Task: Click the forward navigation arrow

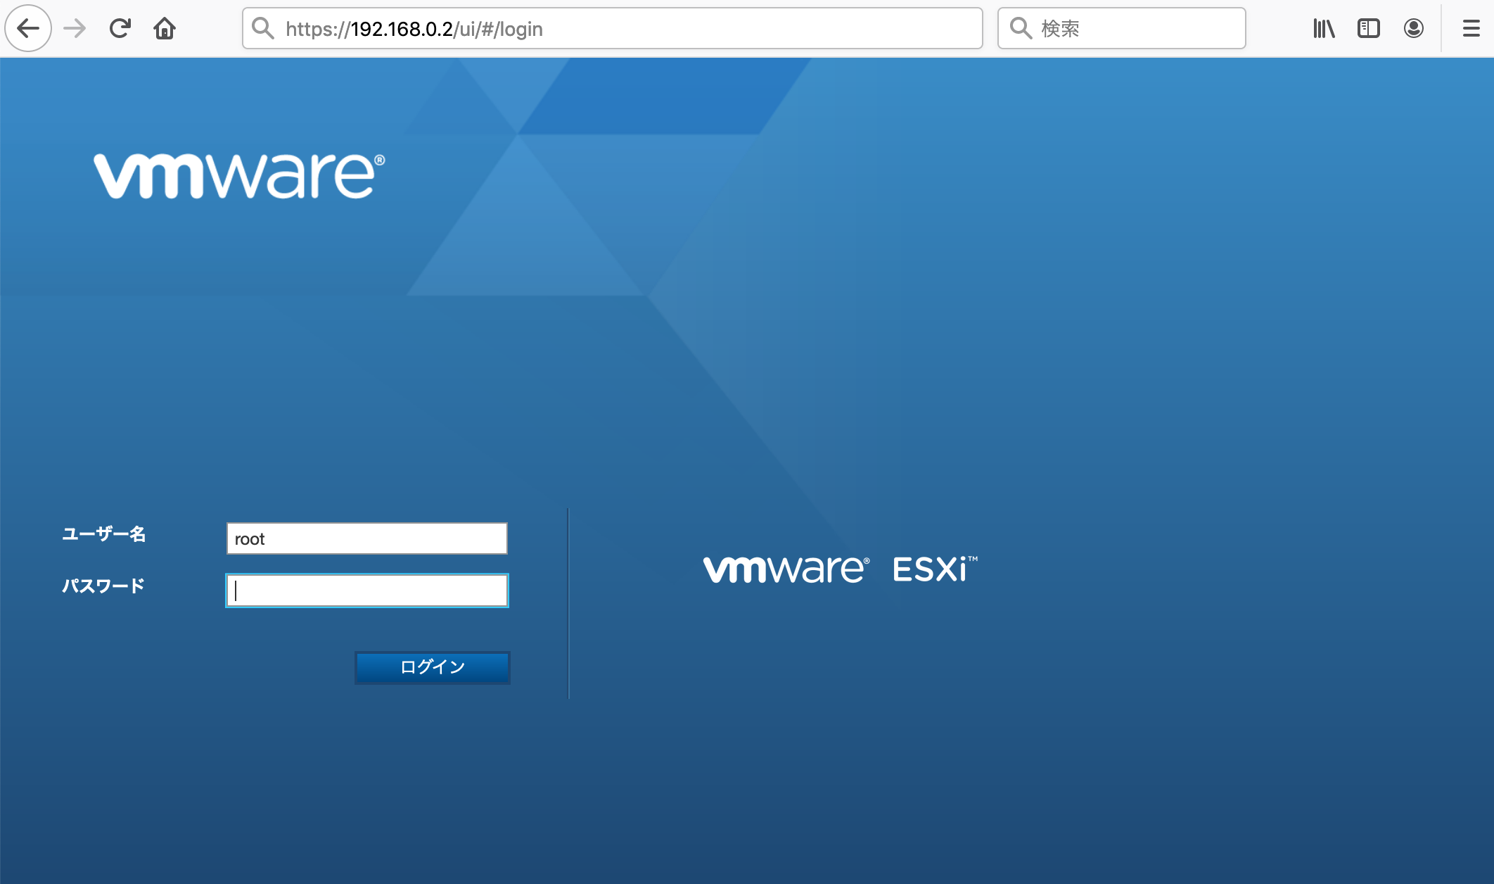Action: tap(73, 28)
